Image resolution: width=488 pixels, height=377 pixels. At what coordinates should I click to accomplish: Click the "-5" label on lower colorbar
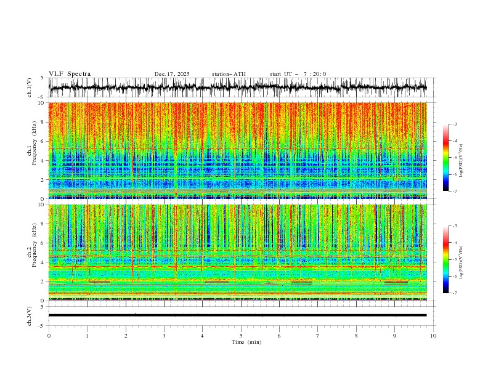pos(455,259)
